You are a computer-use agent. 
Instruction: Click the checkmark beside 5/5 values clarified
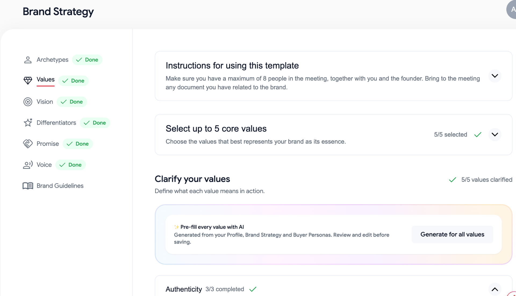click(453, 180)
